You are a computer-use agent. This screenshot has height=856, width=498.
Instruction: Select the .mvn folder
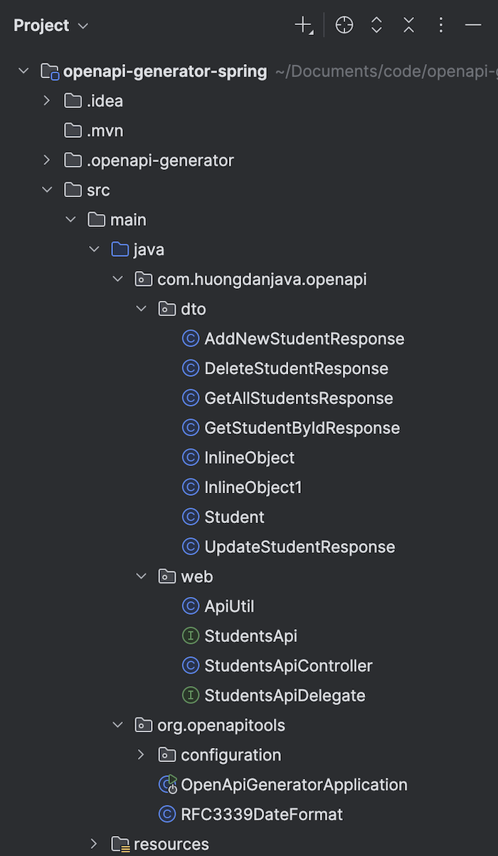(105, 131)
